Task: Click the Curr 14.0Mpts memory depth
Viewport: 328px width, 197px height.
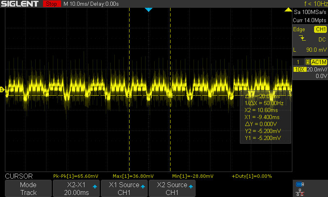Action: (x=310, y=20)
